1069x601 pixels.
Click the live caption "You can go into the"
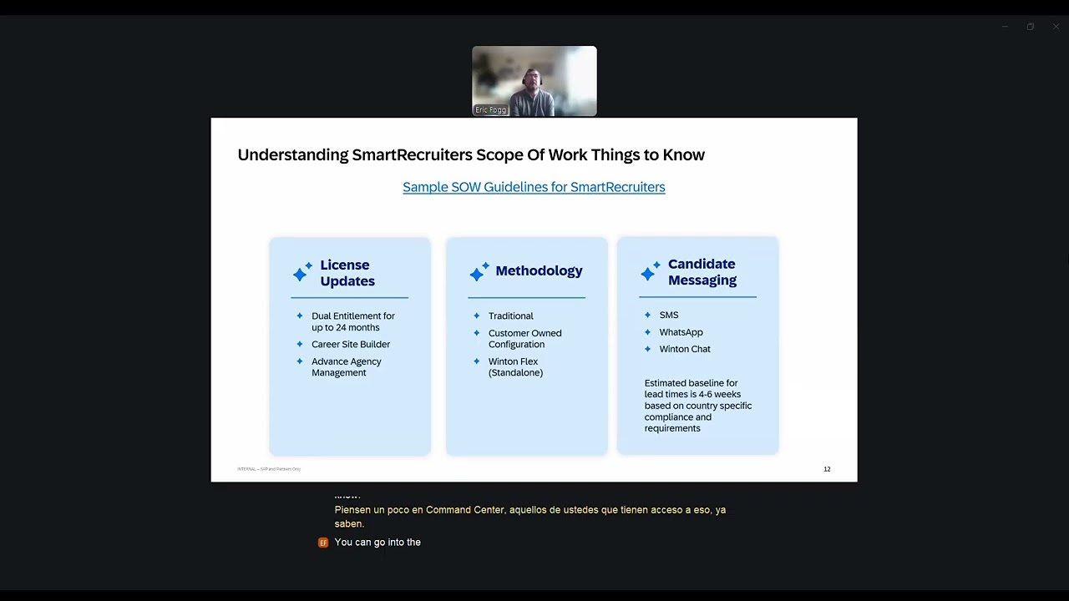377,543
